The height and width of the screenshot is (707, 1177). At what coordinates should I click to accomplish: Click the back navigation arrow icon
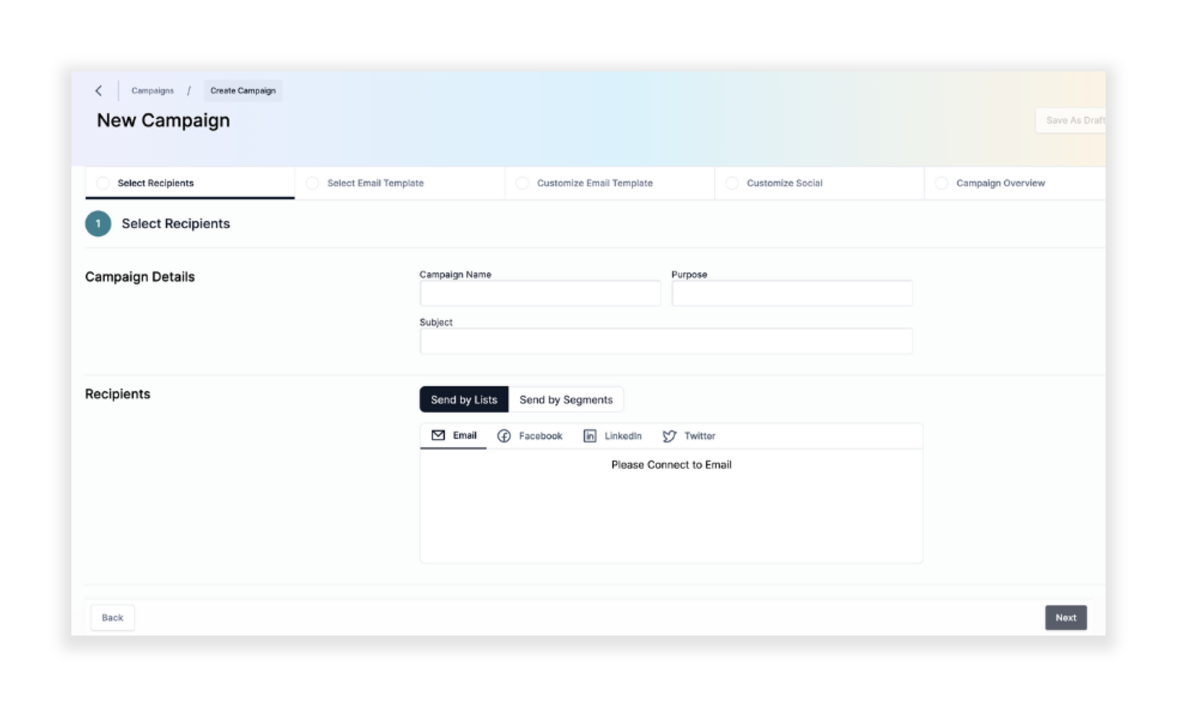(99, 90)
